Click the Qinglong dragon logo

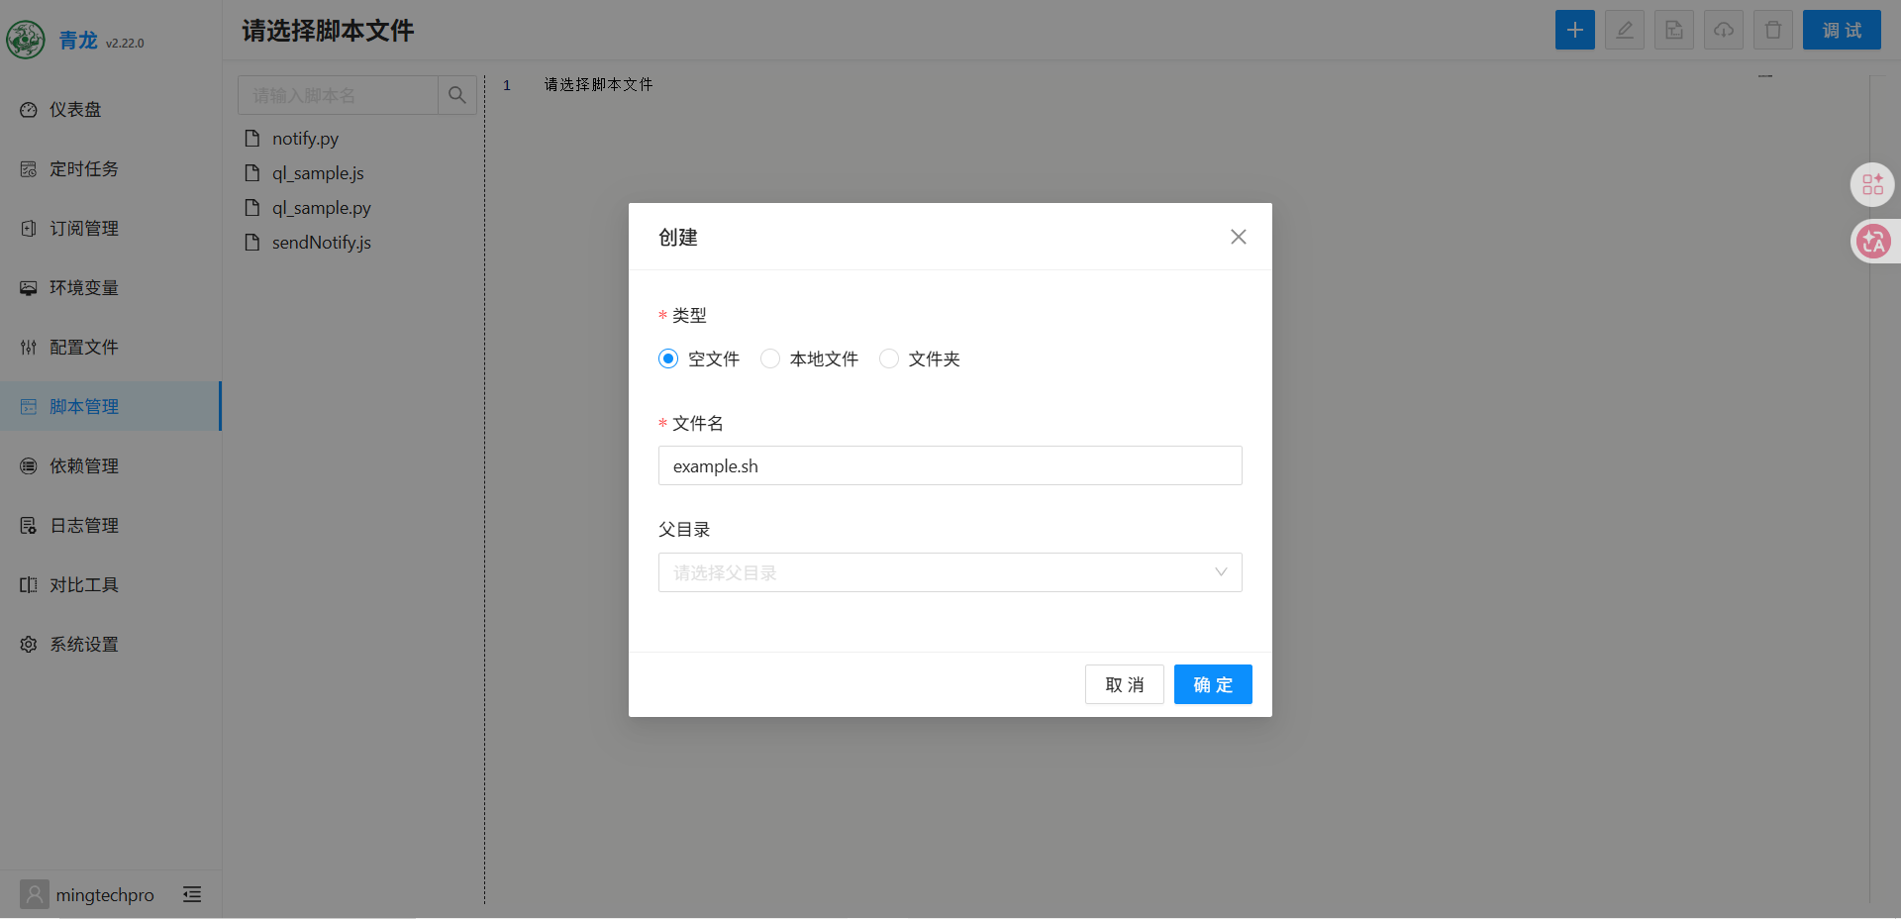(x=26, y=40)
